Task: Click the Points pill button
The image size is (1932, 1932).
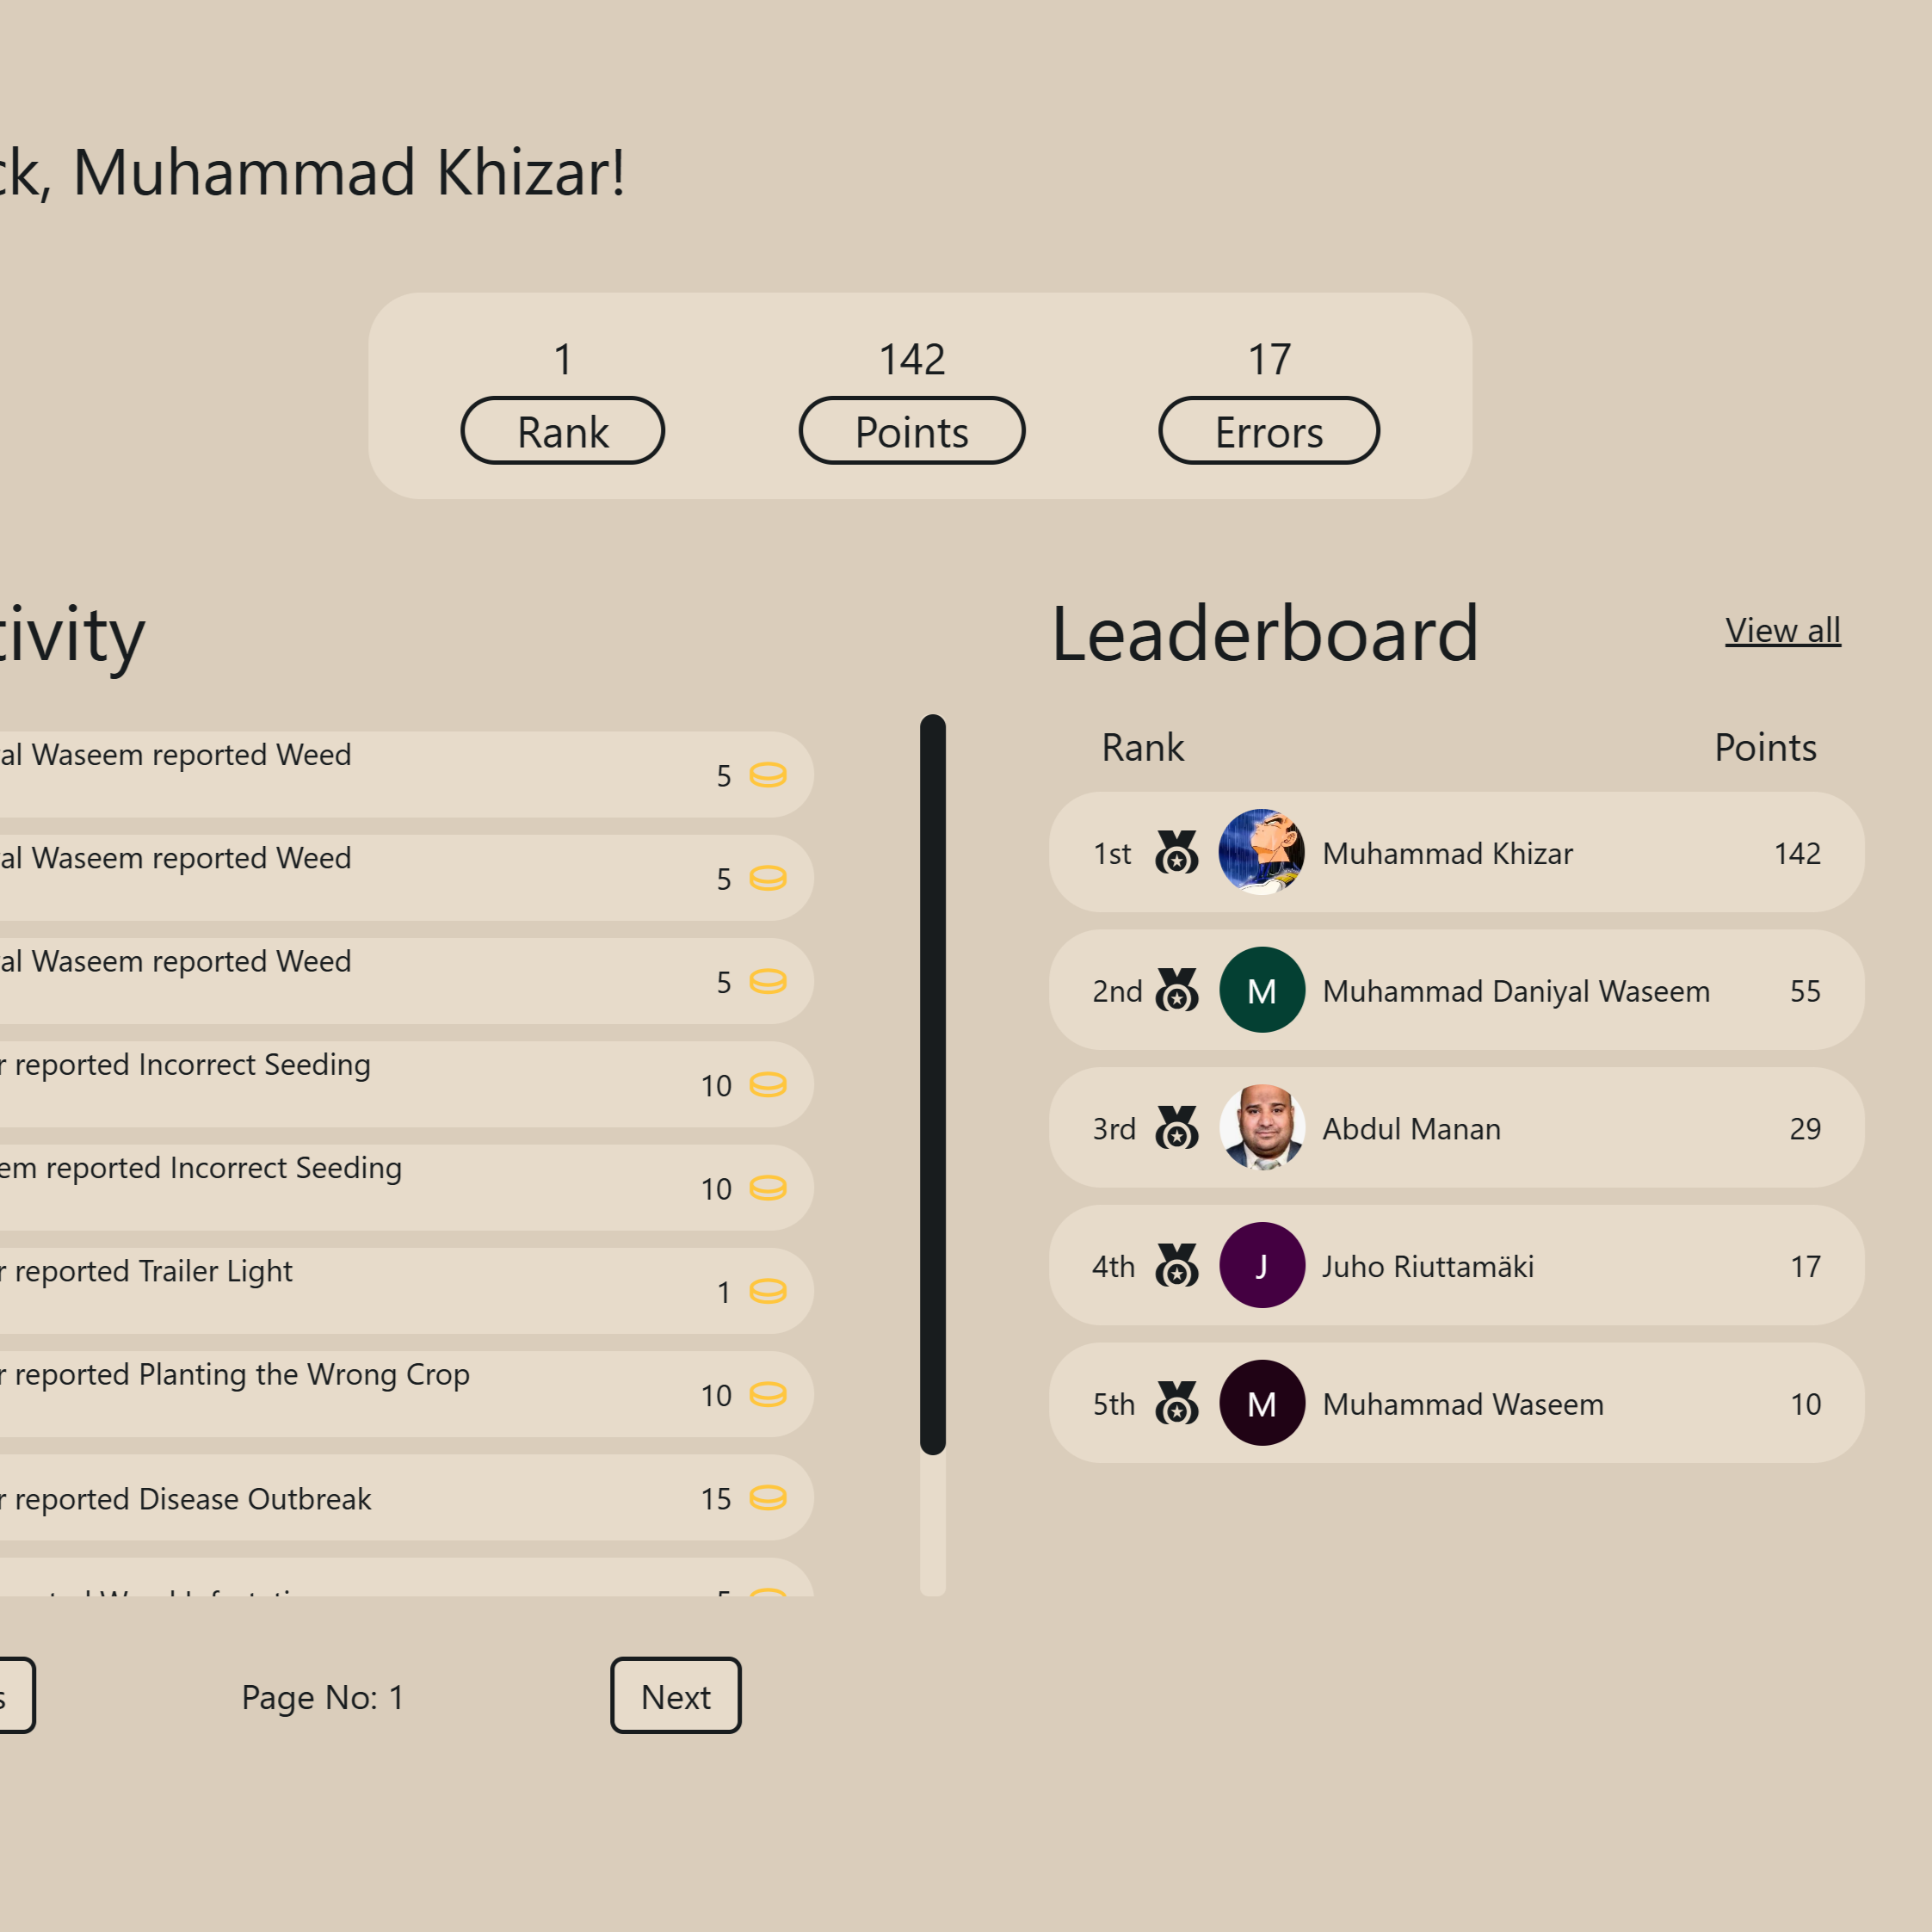Action: 912,431
